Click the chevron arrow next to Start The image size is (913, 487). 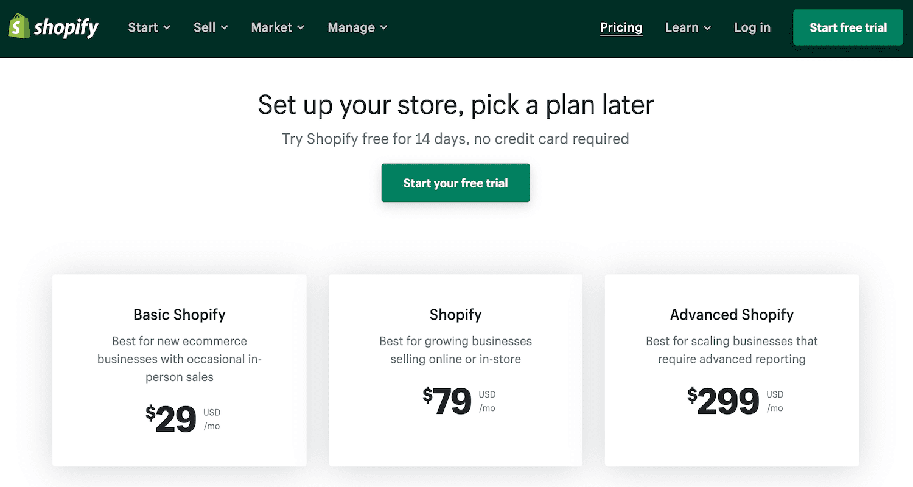pos(167,28)
